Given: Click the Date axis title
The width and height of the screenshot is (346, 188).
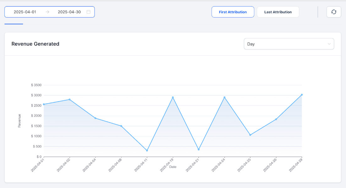Looking at the screenshot, I should pyautogui.click(x=173, y=167).
